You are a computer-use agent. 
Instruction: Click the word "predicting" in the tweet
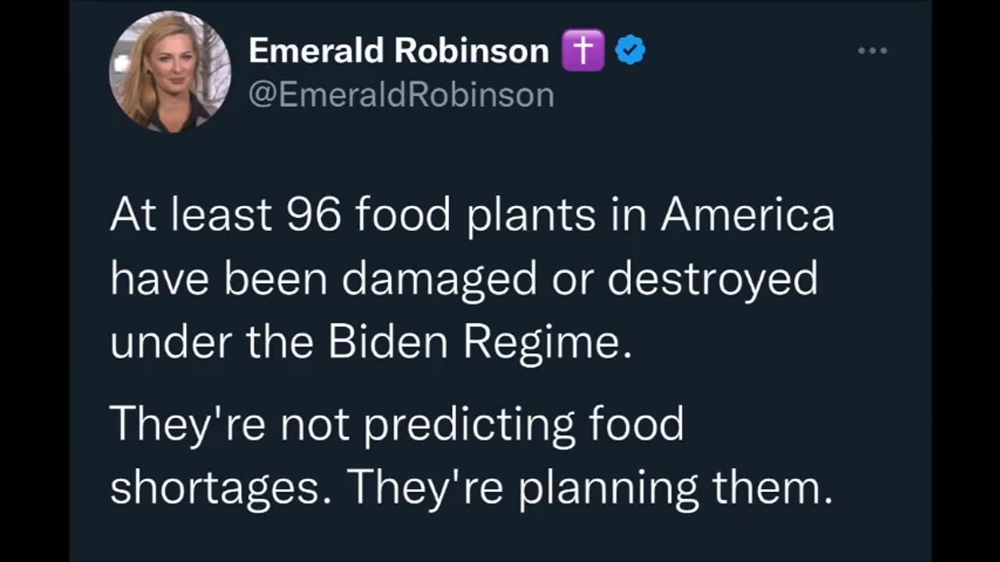click(x=468, y=425)
